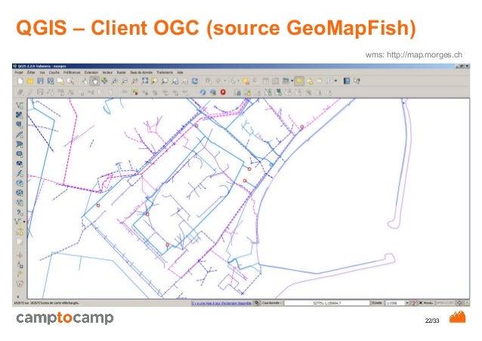Viewport: 482px width, 341px height.
Task: Open the Aide menu
Action: (x=180, y=73)
